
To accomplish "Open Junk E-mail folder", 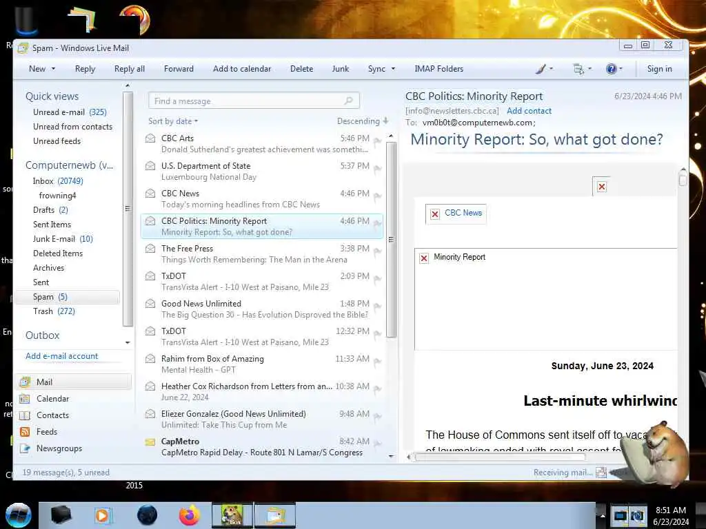I will coord(63,238).
